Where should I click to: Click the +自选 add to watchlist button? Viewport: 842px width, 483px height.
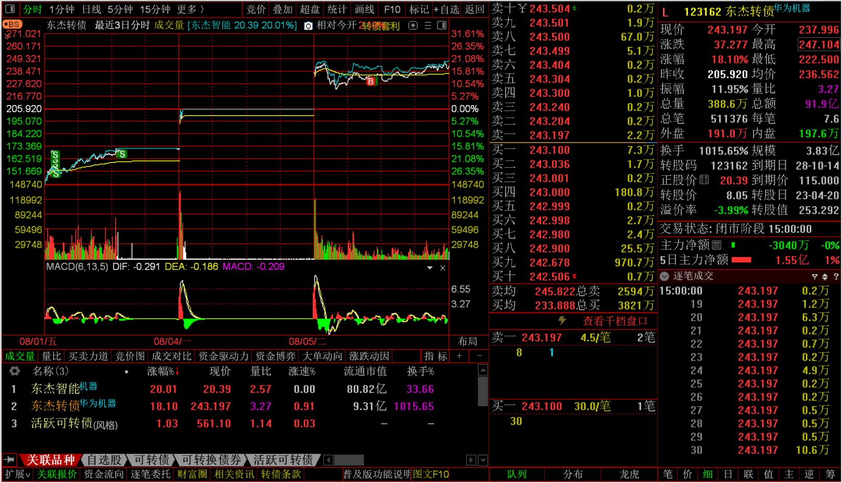[x=446, y=9]
